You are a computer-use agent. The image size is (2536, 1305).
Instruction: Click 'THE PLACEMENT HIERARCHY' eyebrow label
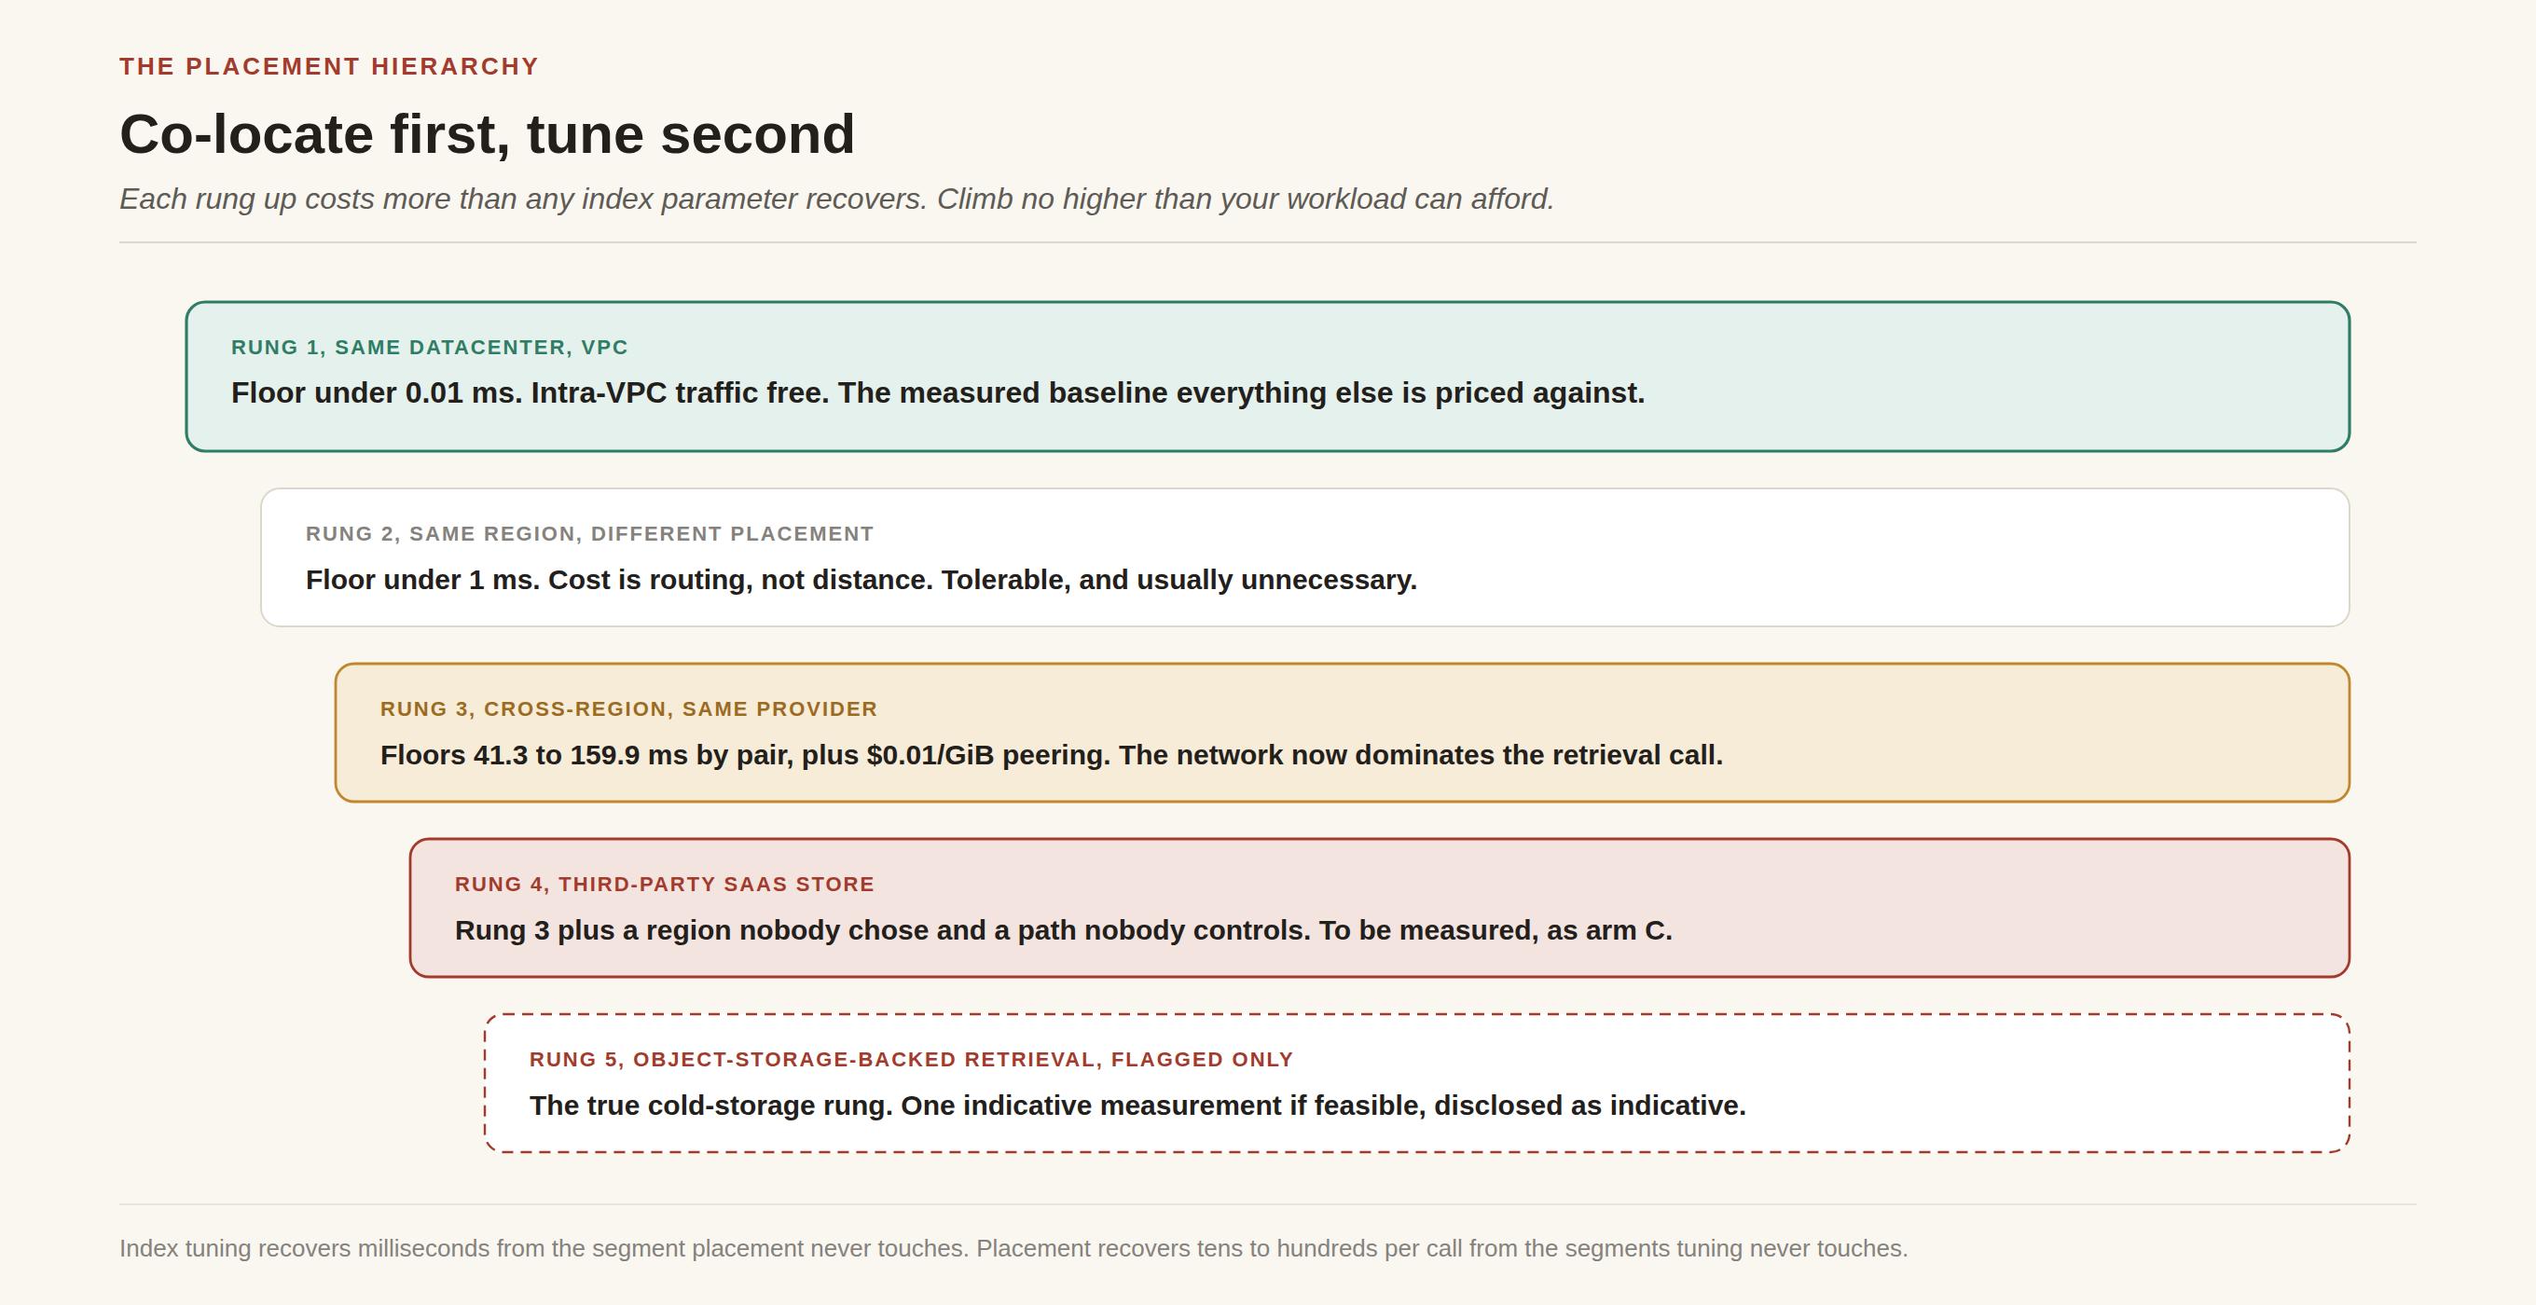click(329, 66)
